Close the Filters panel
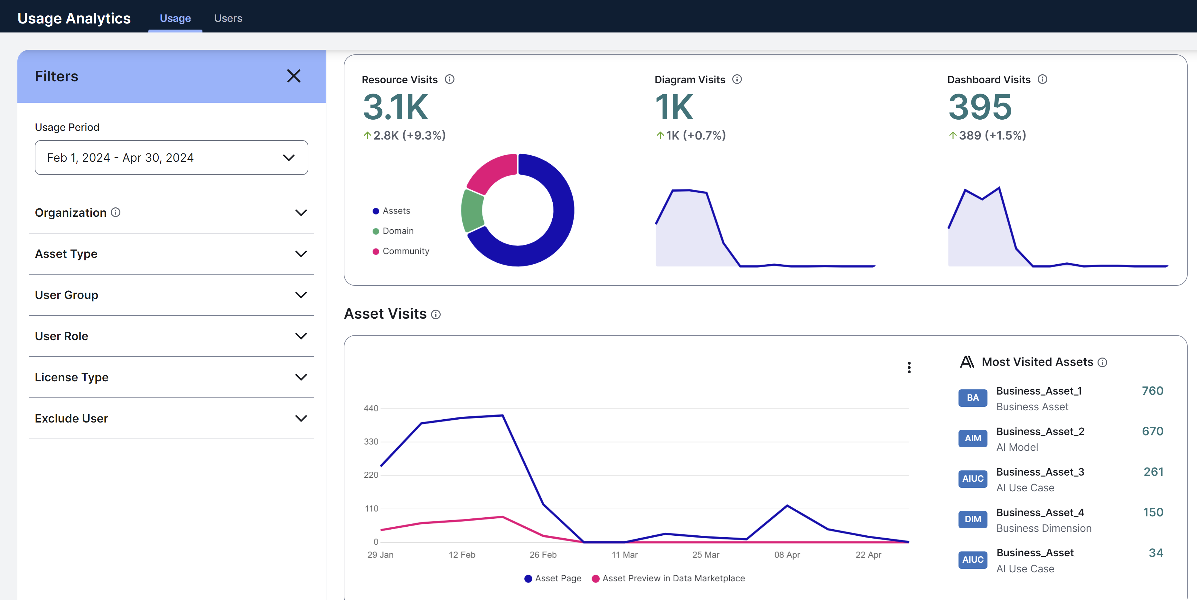Image resolution: width=1197 pixels, height=600 pixels. tap(294, 76)
